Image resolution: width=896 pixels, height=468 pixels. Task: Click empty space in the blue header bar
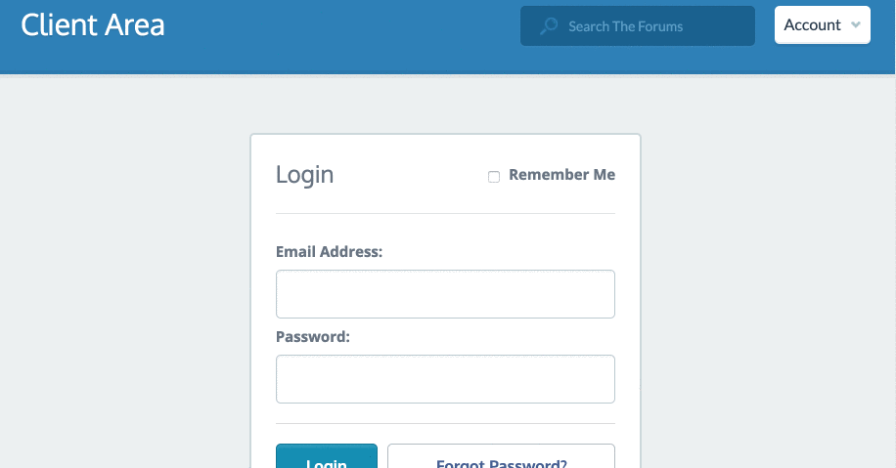point(343,34)
